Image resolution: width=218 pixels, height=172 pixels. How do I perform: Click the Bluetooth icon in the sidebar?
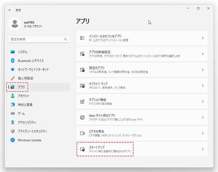pyautogui.click(x=13, y=61)
